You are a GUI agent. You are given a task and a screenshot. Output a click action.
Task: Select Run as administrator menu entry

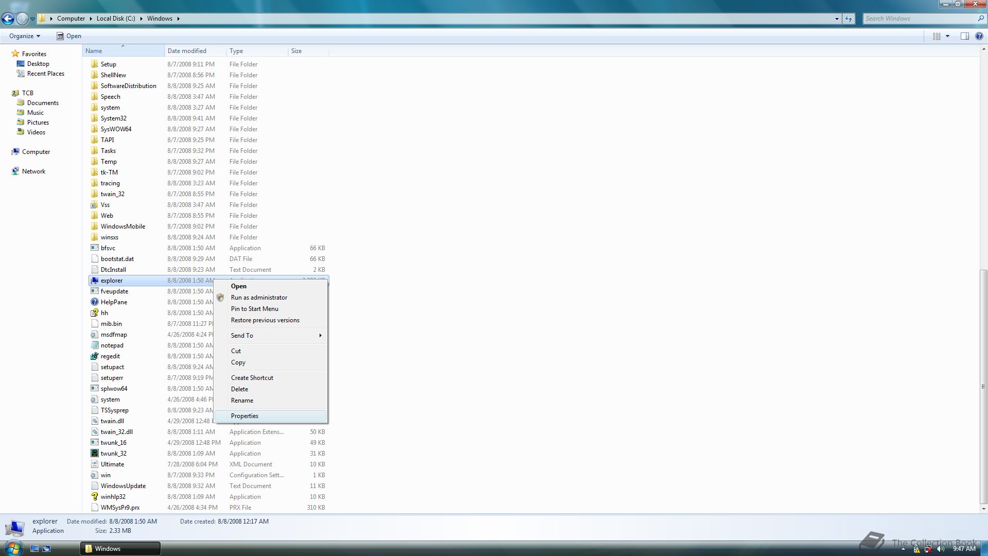click(x=259, y=298)
